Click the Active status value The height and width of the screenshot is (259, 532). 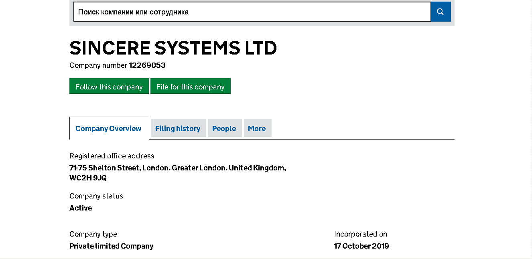point(81,208)
